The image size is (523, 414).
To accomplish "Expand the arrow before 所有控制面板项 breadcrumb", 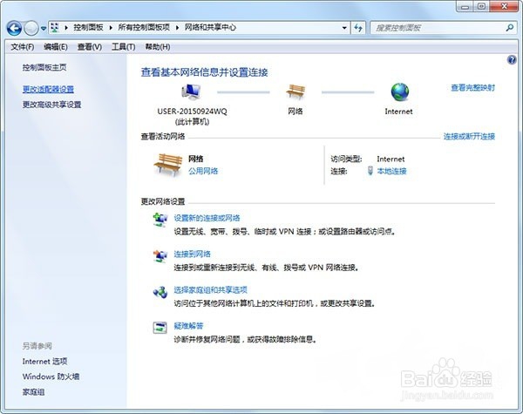I will 111,28.
